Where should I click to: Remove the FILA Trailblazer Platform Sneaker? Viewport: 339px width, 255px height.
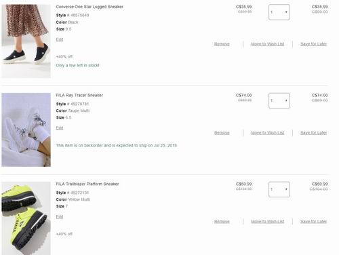click(222, 221)
